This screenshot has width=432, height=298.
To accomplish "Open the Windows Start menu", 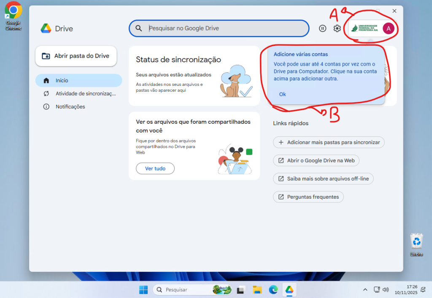I will pyautogui.click(x=143, y=290).
